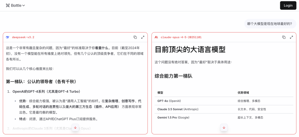Select the deepseek-v3.2 model name label
This screenshot has width=299, height=137.
tap(23, 37)
